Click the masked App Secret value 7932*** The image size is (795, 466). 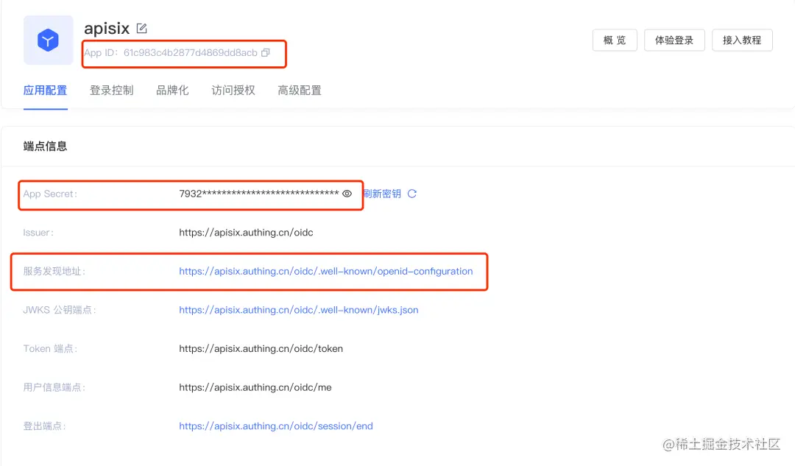click(259, 194)
